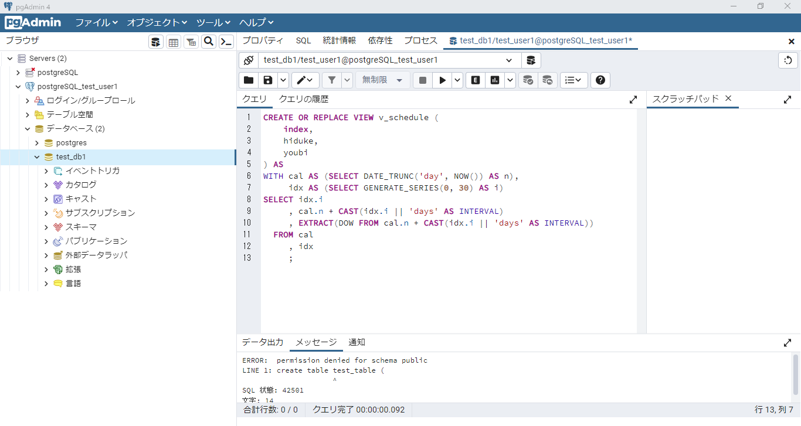The height and width of the screenshot is (426, 801).
Task: Click the reset layout icon
Action: pyautogui.click(x=788, y=60)
